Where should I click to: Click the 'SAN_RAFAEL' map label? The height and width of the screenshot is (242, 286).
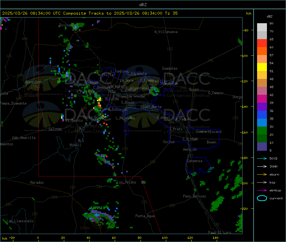(x=117, y=87)
